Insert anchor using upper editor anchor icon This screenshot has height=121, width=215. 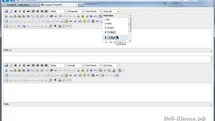(x=78, y=16)
